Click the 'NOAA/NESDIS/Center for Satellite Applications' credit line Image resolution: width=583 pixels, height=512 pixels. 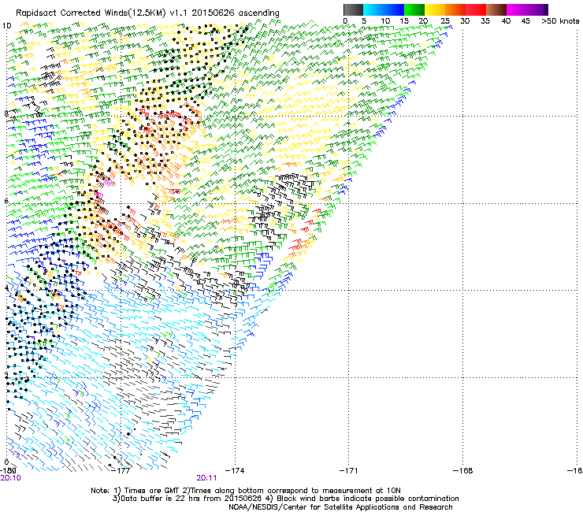[x=340, y=507]
